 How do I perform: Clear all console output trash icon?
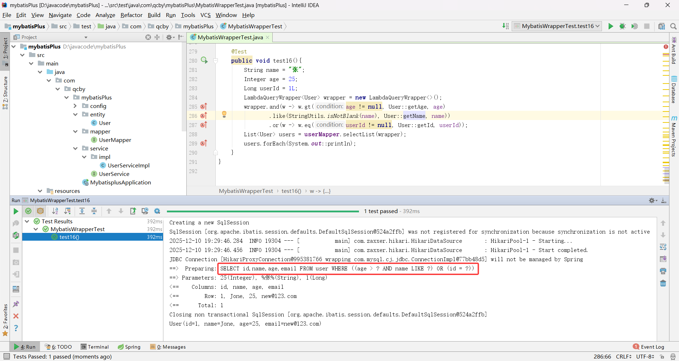click(663, 283)
